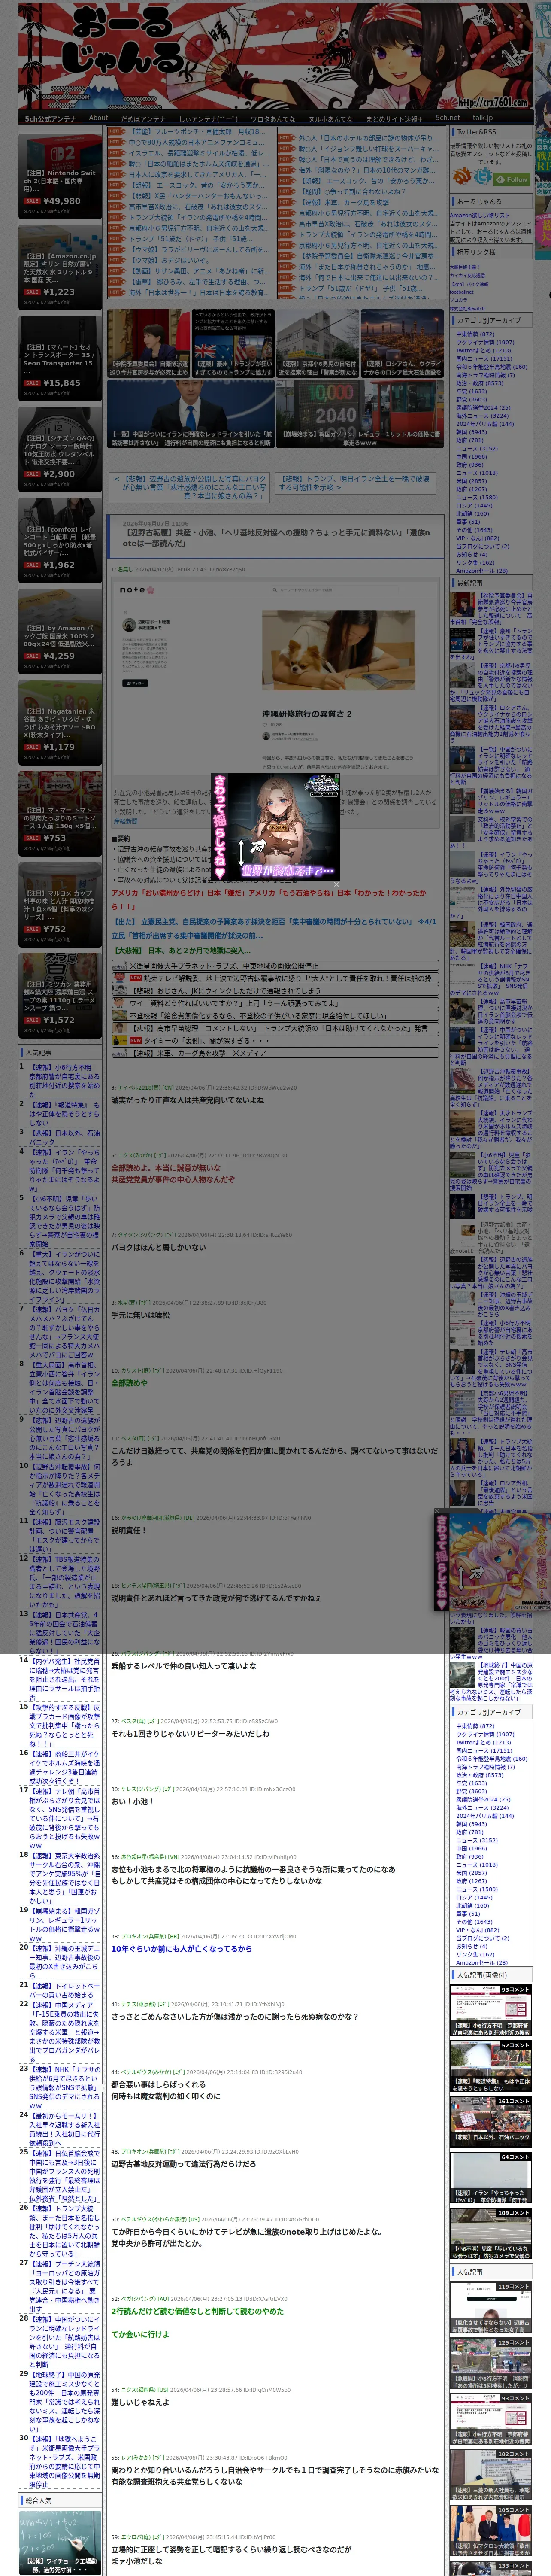
Task: Select comment 誠実だったり正直な人は共産党向いてないよね
Action: (187, 1100)
